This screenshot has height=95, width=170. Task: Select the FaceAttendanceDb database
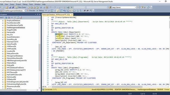coord(14,23)
